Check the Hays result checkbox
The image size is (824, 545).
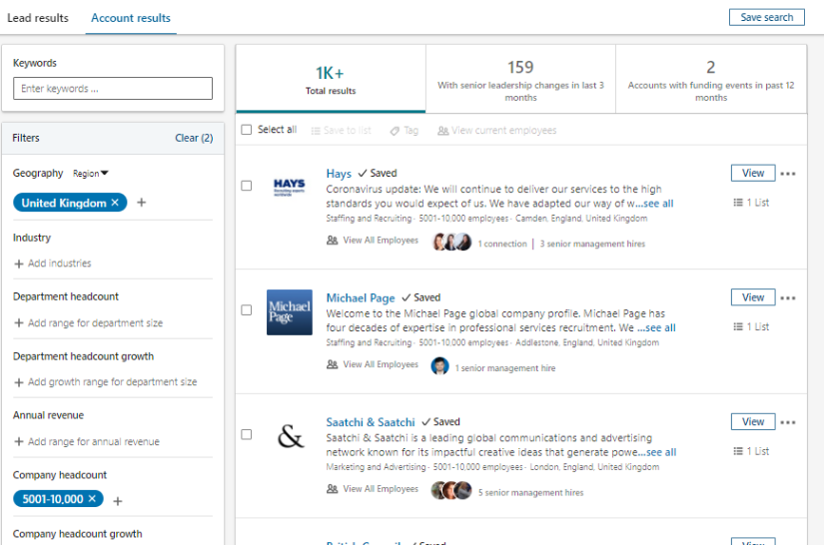tap(247, 186)
